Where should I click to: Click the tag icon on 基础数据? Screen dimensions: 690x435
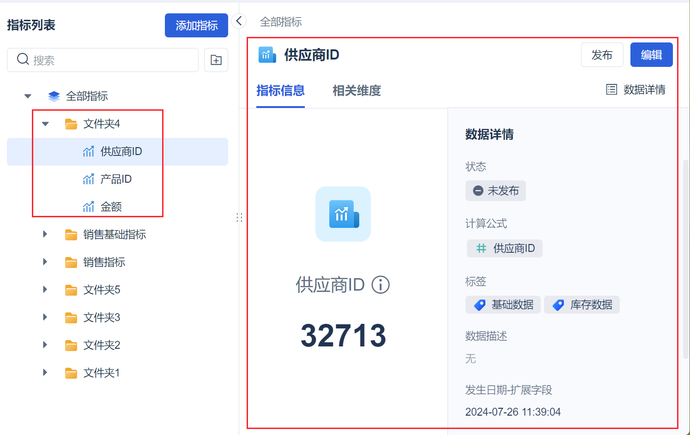(480, 304)
